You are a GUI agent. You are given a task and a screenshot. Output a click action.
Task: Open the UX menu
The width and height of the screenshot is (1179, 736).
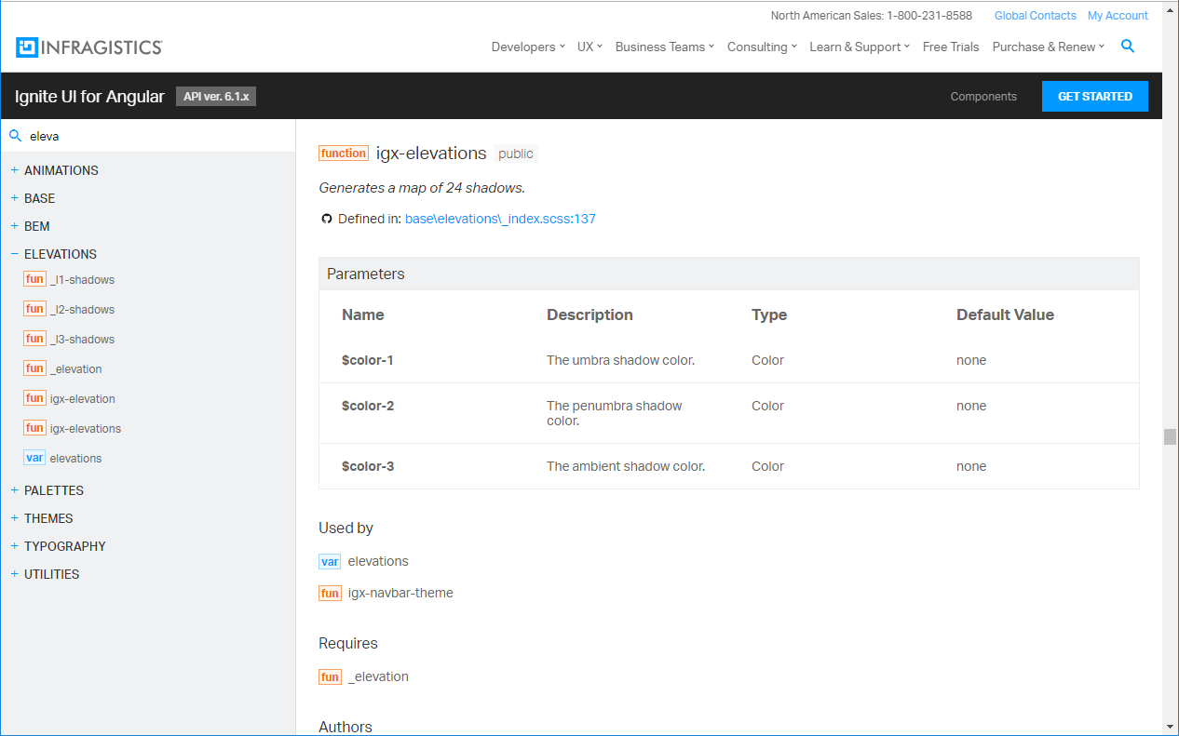pyautogui.click(x=589, y=47)
